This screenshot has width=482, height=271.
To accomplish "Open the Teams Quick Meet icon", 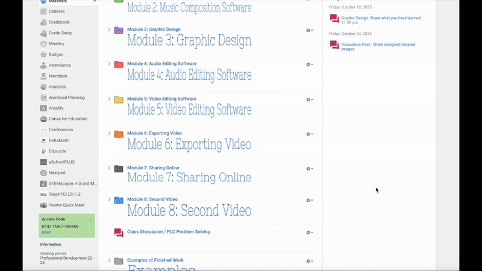I will 43,205.
